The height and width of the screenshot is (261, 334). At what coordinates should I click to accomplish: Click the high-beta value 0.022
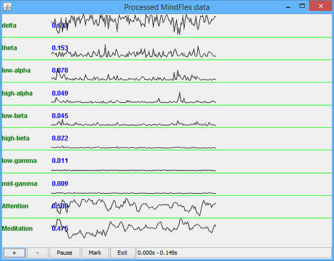(x=60, y=138)
